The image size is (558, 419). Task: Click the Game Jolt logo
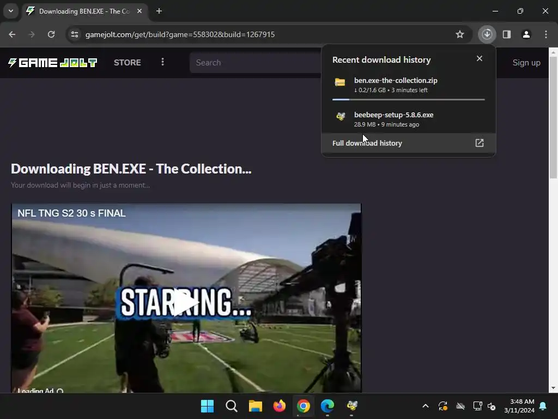click(x=53, y=63)
